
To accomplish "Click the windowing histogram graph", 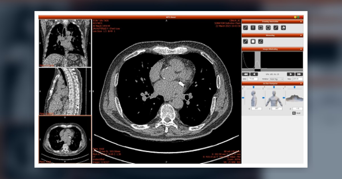I will point(272,60).
